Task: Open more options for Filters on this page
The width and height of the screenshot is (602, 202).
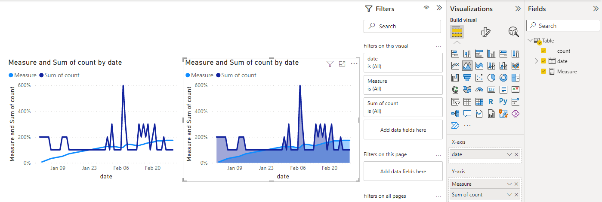Action: click(438, 154)
